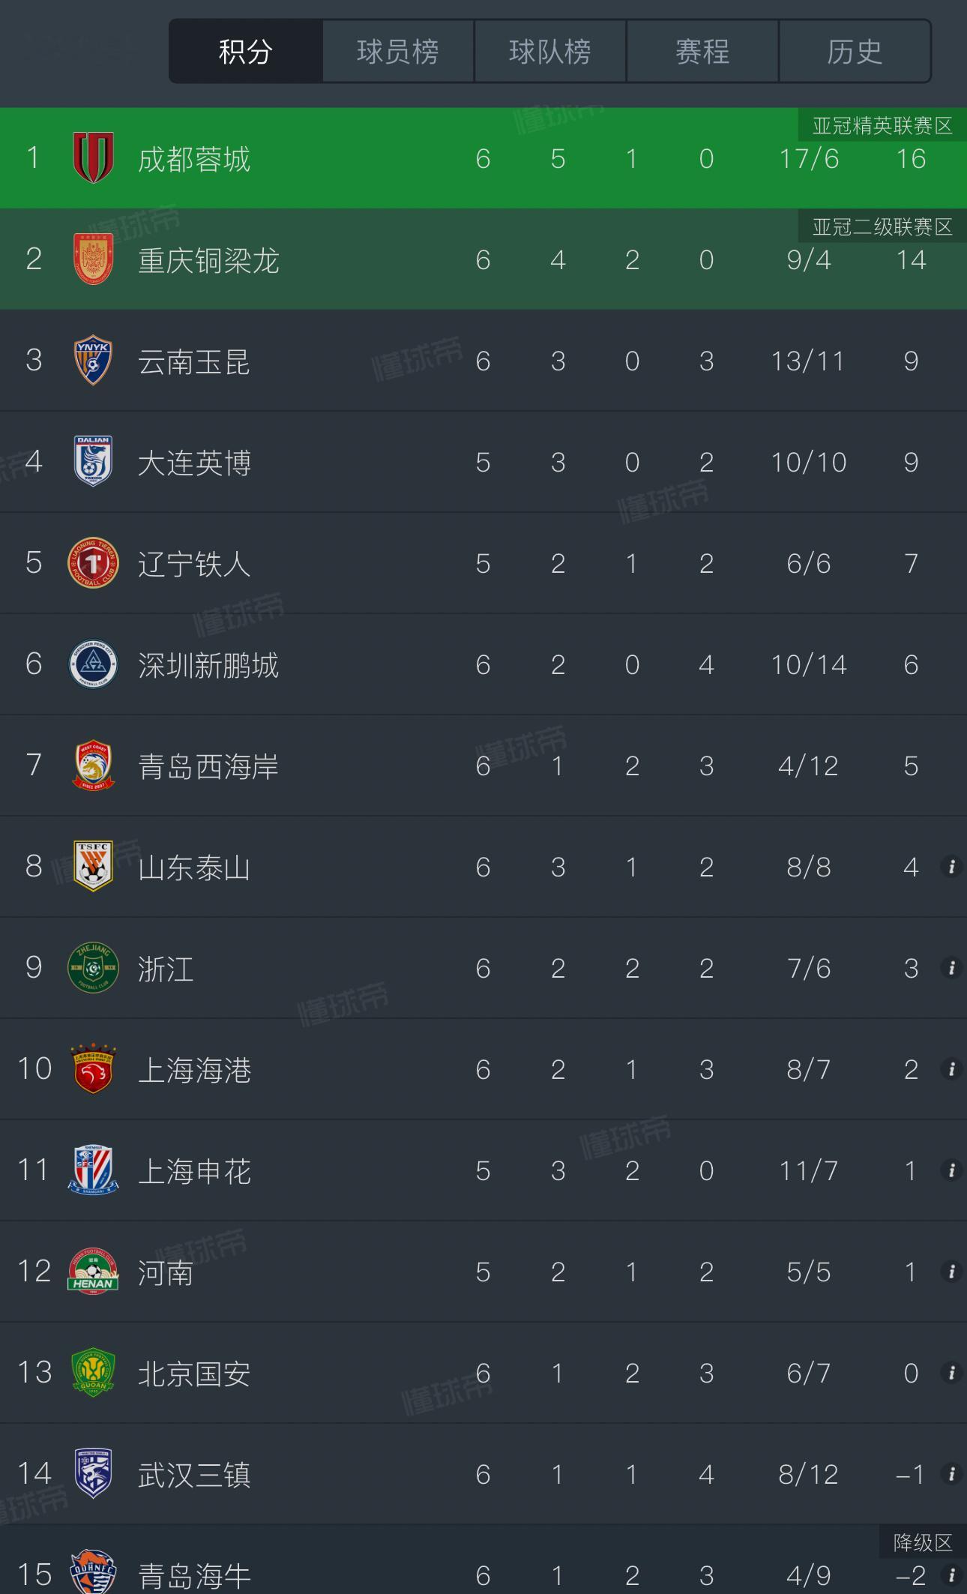This screenshot has width=967, height=1594.
Task: Tap the 辽宁铁人 round logo
Action: click(93, 563)
